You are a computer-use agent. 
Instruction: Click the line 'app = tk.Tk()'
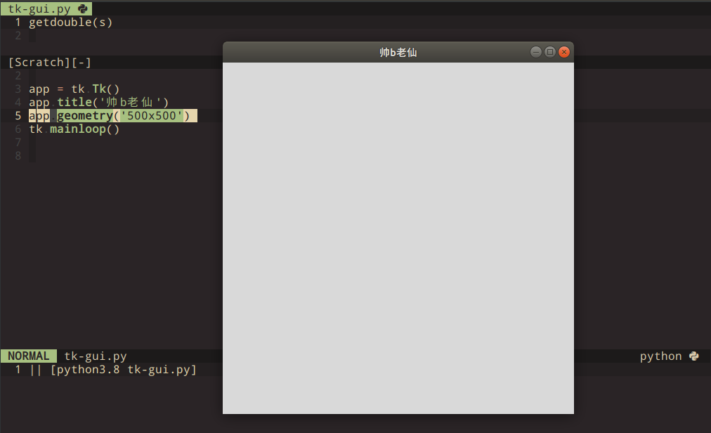coord(74,89)
